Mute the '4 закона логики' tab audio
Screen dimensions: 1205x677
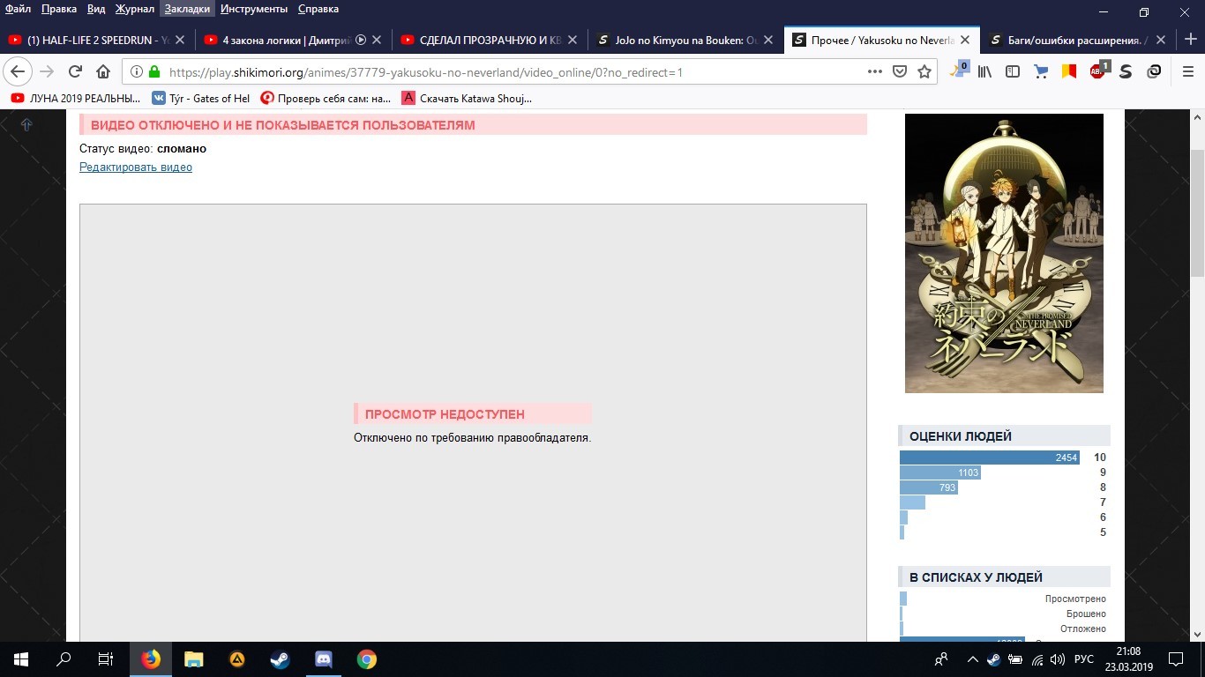click(x=360, y=40)
